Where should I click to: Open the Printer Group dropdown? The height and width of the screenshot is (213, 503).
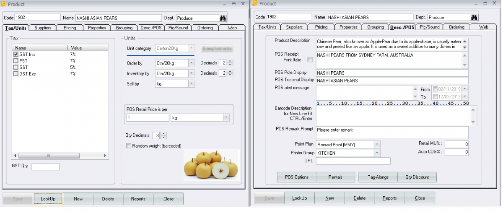click(377, 153)
